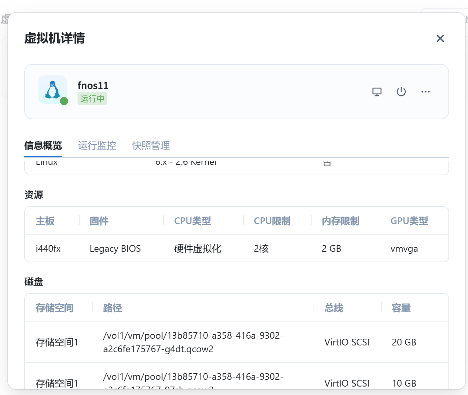The width and height of the screenshot is (468, 395).
Task: Click the 运行中 status badge
Action: 92,99
